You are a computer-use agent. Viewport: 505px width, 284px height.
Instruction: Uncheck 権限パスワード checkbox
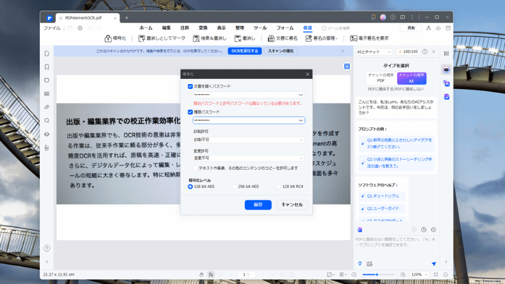[x=190, y=112]
